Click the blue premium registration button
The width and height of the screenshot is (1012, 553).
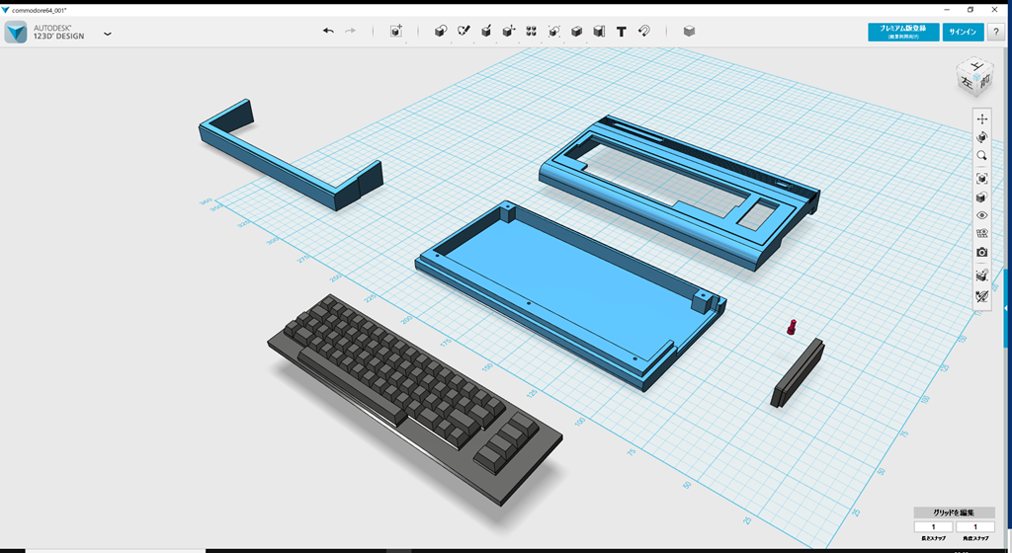(x=902, y=32)
